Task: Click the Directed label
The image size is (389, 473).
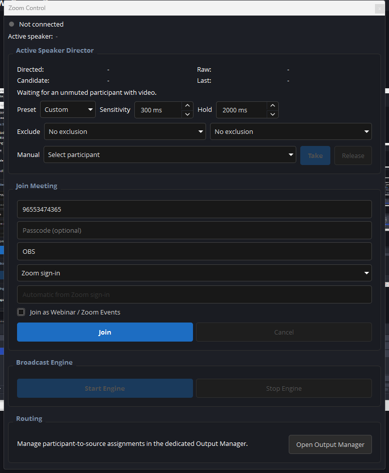Action: pyautogui.click(x=31, y=69)
